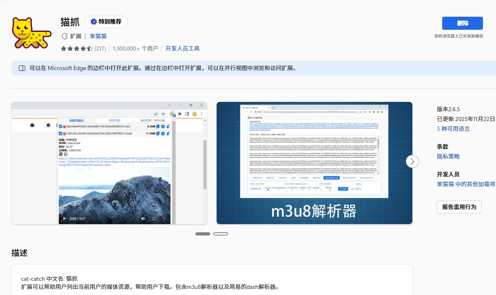Screen dimensions: 496x295
Task: Click the chevron dropdown in the window title bar
Action: (170, 105)
